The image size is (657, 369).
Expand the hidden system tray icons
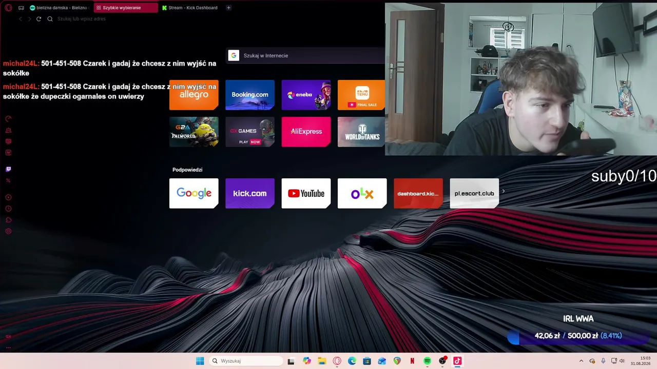pos(581,361)
